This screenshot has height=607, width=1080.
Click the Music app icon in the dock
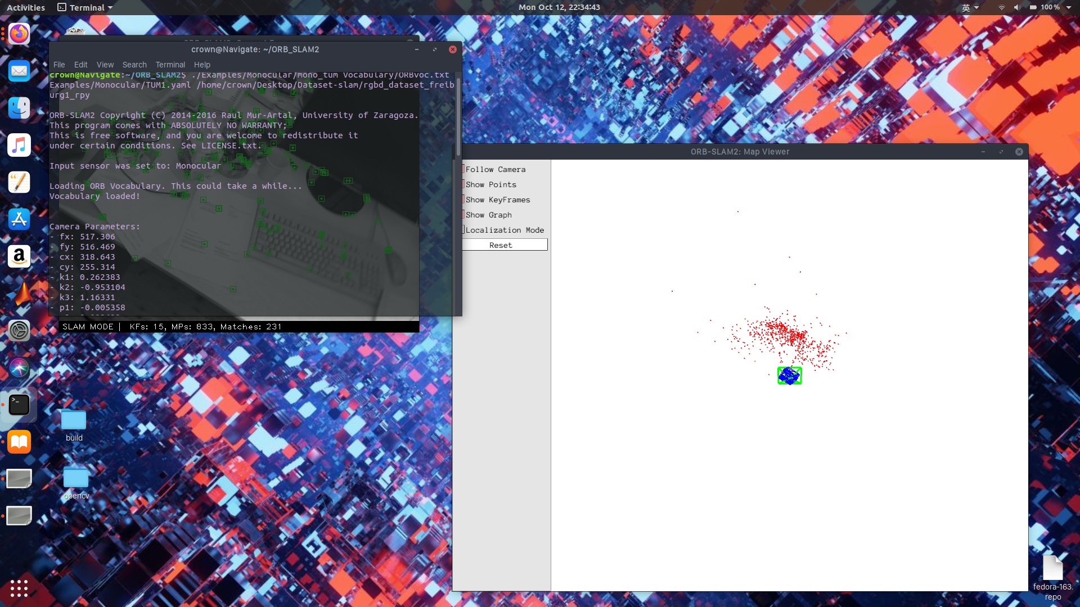click(x=19, y=145)
